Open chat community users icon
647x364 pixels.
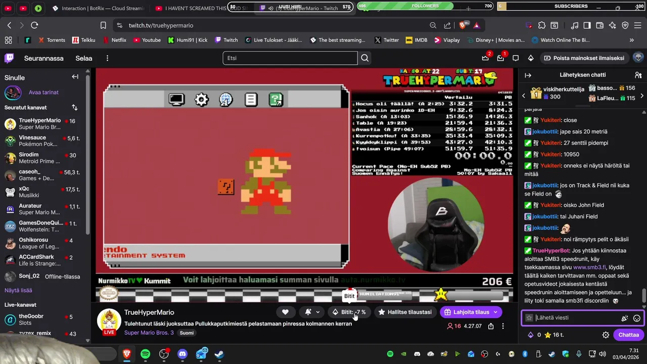(x=638, y=75)
